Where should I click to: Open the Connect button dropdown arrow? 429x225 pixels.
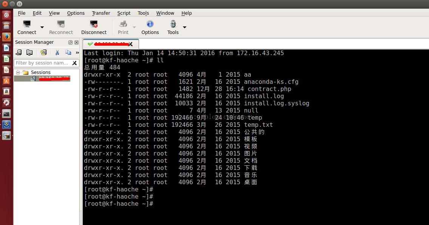[x=42, y=26]
